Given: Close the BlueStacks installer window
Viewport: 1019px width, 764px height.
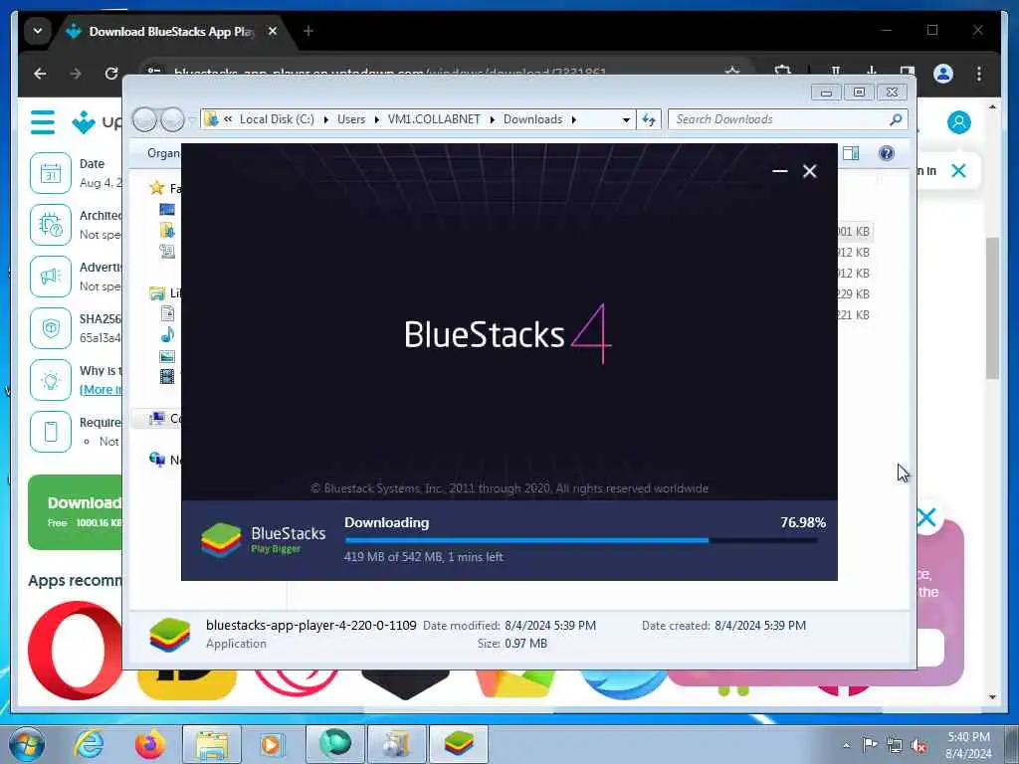Looking at the screenshot, I should pyautogui.click(x=809, y=171).
